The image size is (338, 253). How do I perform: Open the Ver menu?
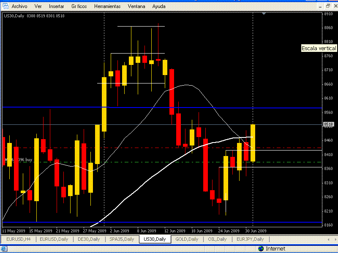tap(38, 6)
